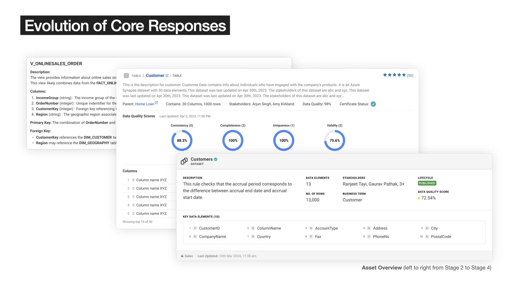
Task: Click the lock icon beside Sales
Action: [x=182, y=256]
